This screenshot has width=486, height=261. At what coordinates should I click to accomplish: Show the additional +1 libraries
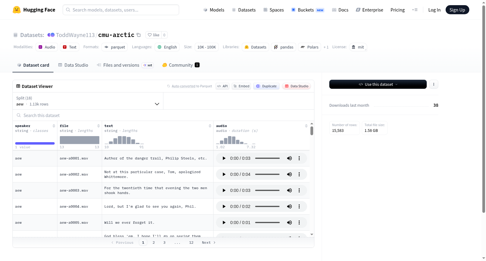pyautogui.click(x=326, y=47)
